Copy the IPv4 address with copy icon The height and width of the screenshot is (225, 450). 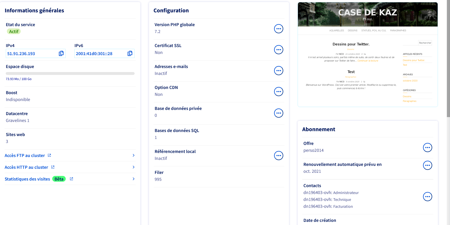click(61, 53)
